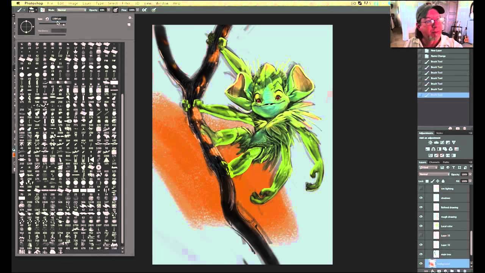Add Channel Mixer adjustment
This screenshot has height=273, width=485.
tap(451, 149)
